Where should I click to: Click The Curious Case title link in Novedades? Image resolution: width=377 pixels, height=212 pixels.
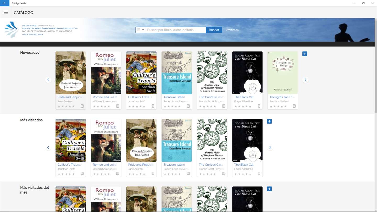click(212, 97)
